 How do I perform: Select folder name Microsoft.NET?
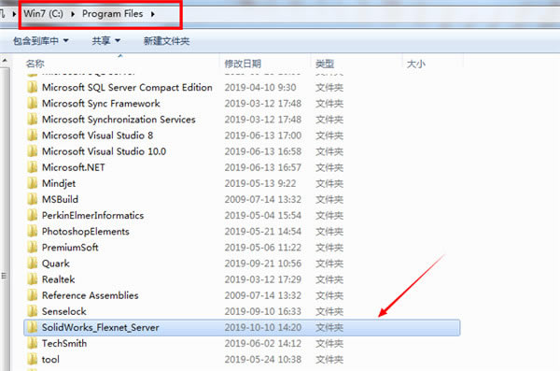73,167
